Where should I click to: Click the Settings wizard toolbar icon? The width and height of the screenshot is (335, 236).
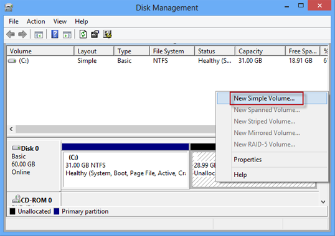(x=107, y=34)
